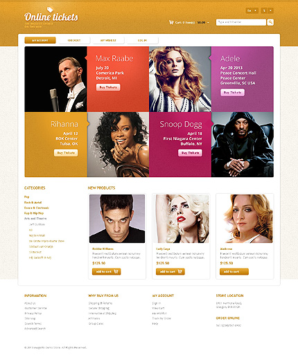Click the Online tickets logo

51,17
